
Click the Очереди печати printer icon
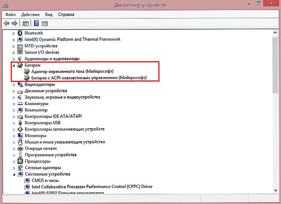[x=20, y=148]
